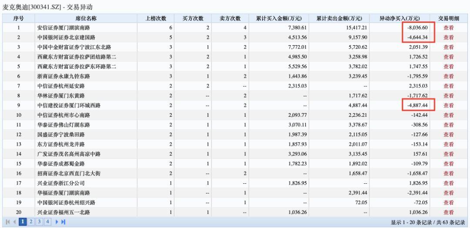The image size is (470, 228).
Task: View details for 中国银河证券北京建国路
Action: point(448,37)
